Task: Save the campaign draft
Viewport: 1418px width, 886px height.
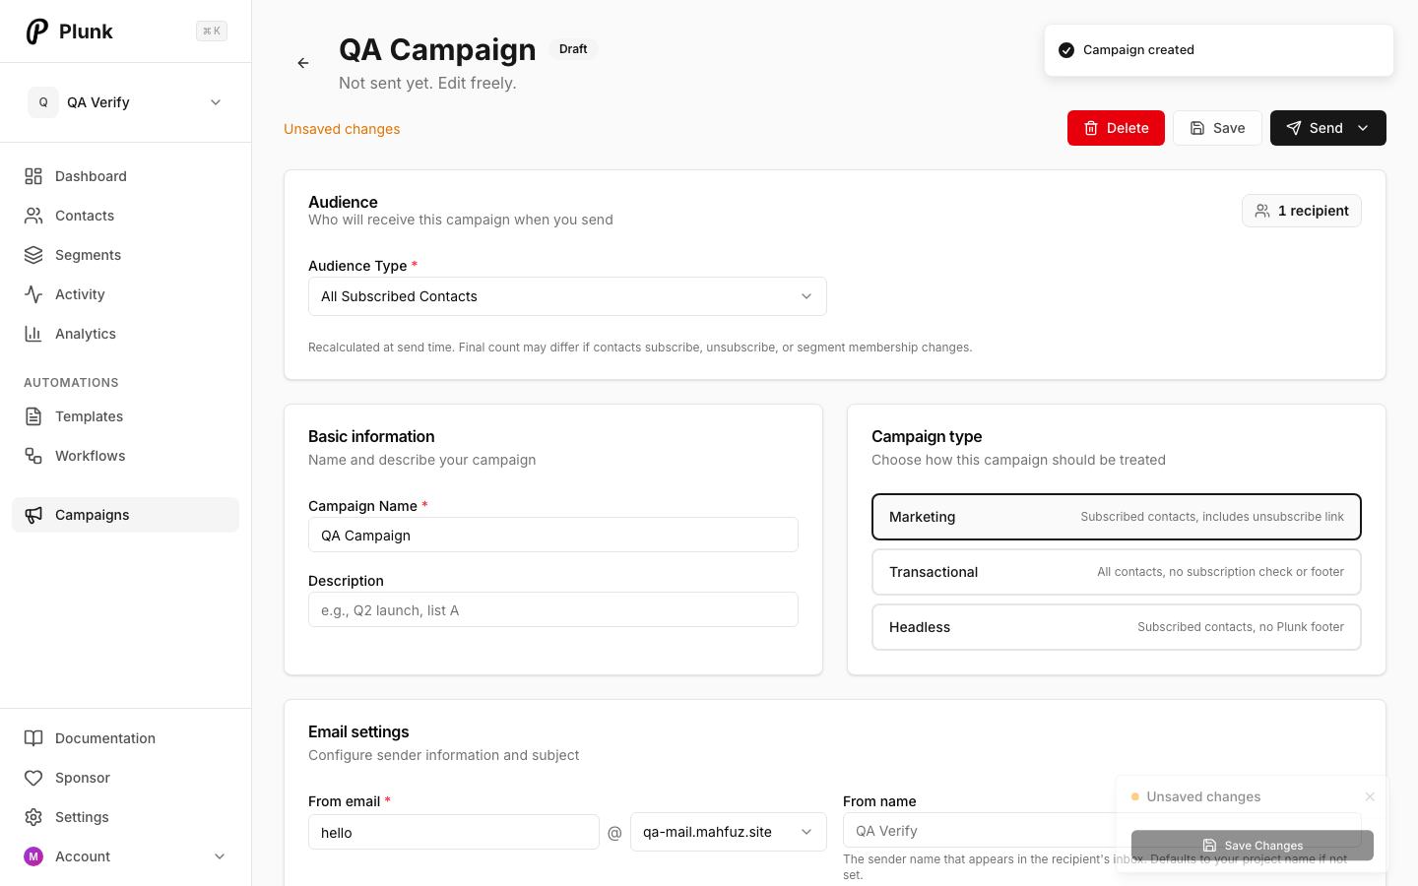Action: coord(1217,128)
